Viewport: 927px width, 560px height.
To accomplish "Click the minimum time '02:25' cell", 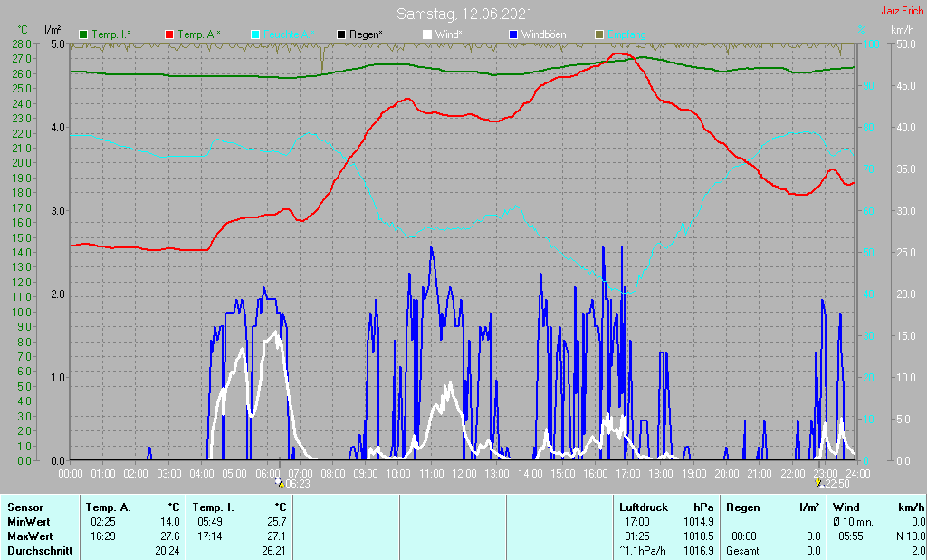I will click(103, 522).
